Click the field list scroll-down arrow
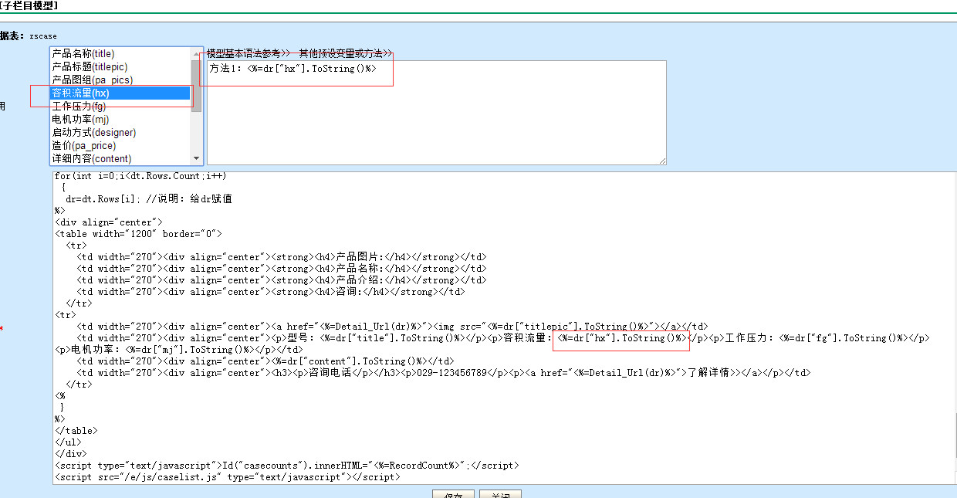The width and height of the screenshot is (957, 498). point(197,158)
